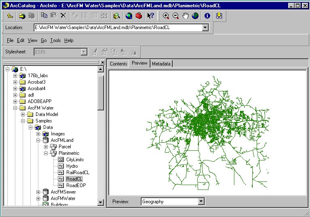Viewport: 310px width, 217px height.
Task: Open the Preview Geography dropdown
Action: pyautogui.click(x=201, y=202)
